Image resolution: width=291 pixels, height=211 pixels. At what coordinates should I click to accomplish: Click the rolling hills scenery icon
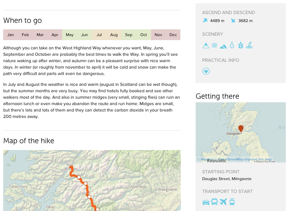pos(223,46)
